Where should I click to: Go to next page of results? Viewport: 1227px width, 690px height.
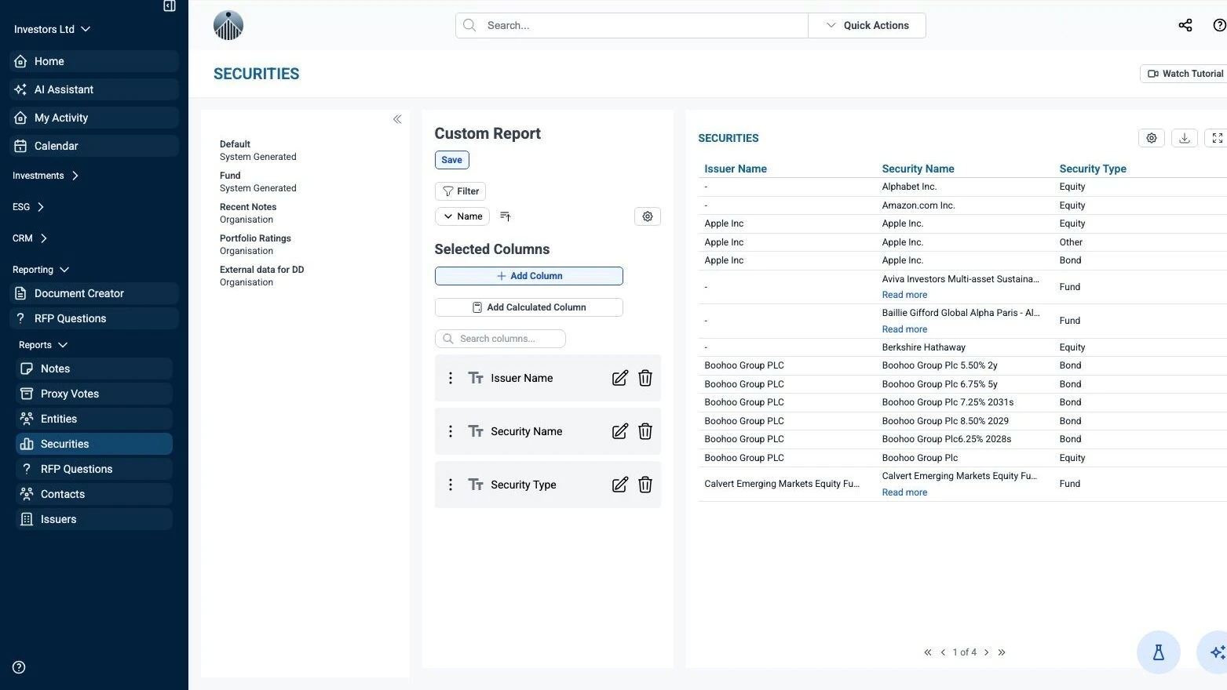(x=987, y=652)
